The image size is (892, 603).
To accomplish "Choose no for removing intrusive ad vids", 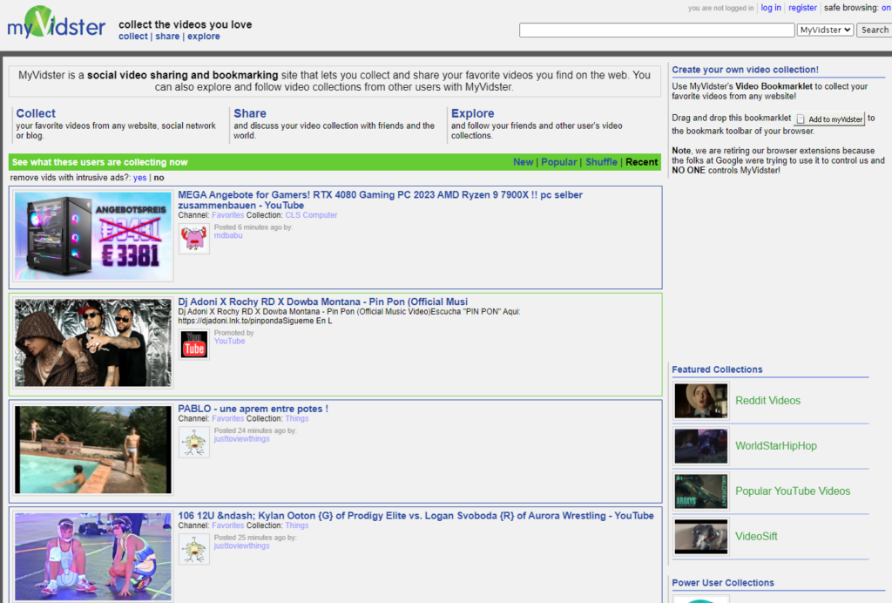I will 159,178.
